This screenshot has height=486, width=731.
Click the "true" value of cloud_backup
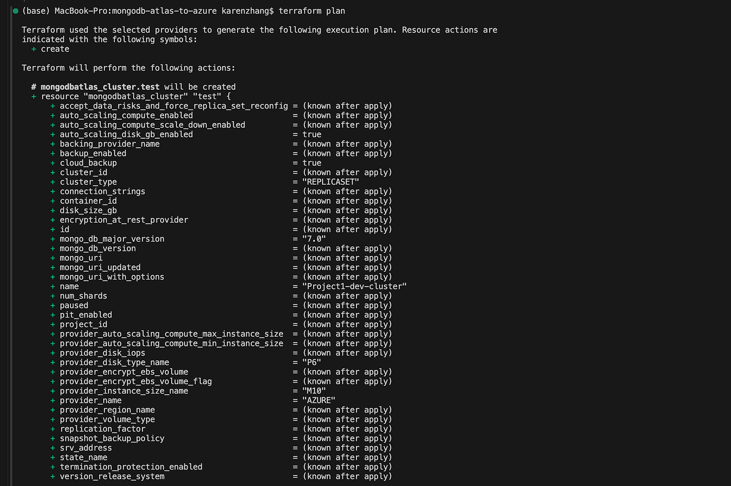pyautogui.click(x=312, y=163)
